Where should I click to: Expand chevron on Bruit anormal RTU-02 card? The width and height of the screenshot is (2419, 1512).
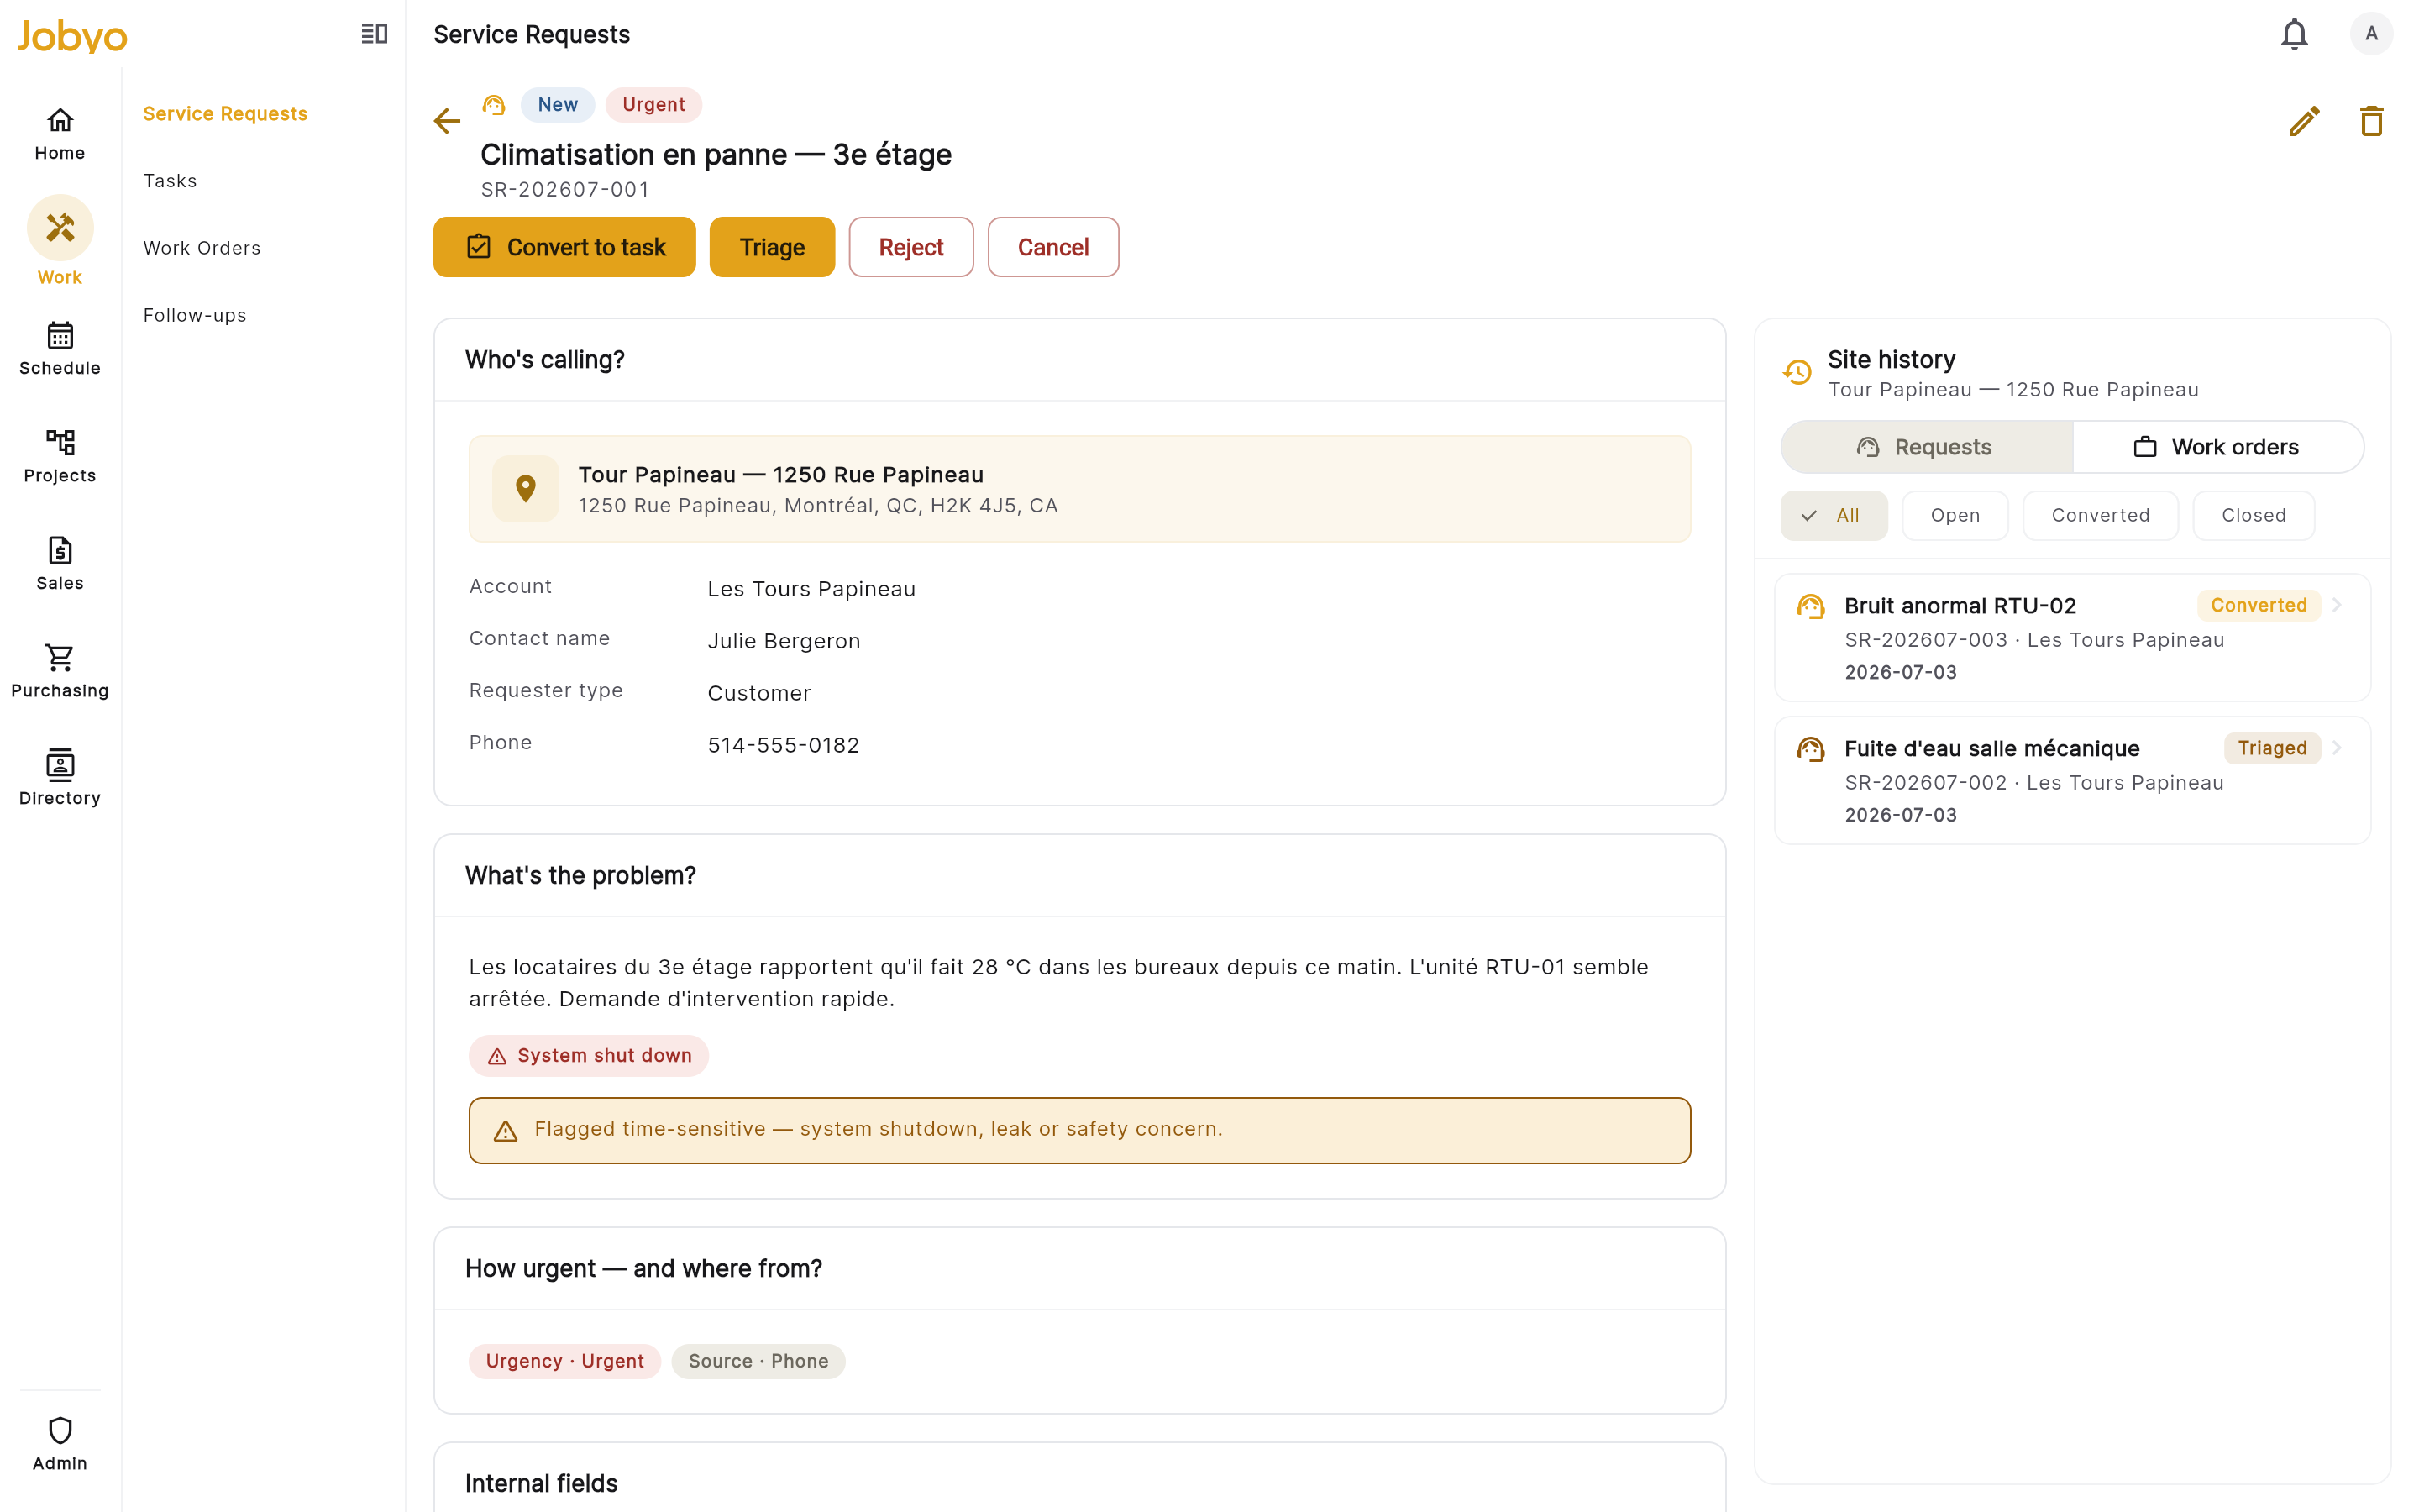click(x=2337, y=605)
